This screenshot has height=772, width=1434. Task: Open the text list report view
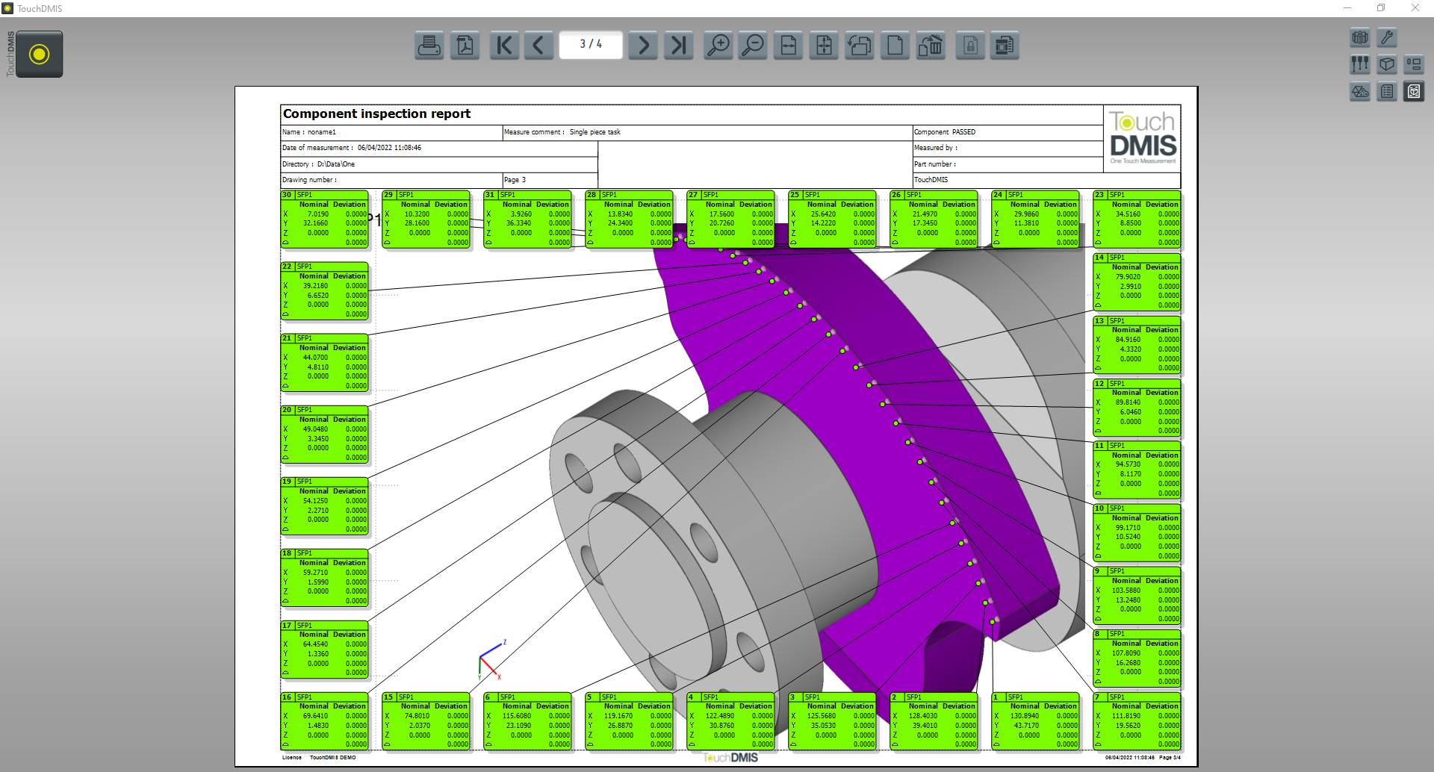1387,91
